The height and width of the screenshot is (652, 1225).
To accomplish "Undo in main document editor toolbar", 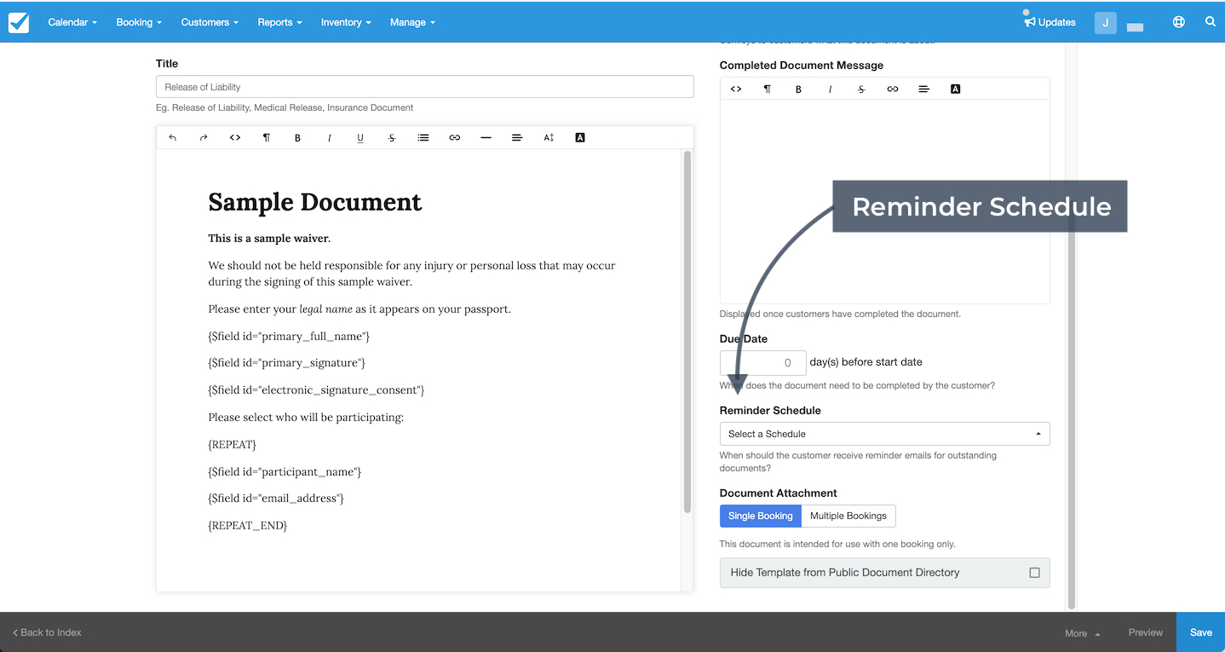I will [x=172, y=137].
